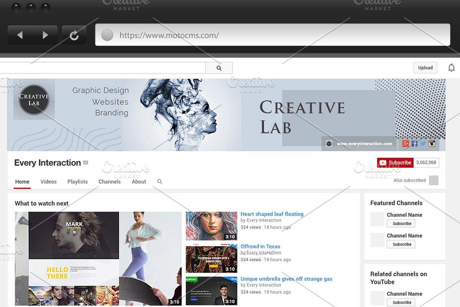Click the site icon circle in address bar
This screenshot has width=460, height=307.
tap(107, 35)
